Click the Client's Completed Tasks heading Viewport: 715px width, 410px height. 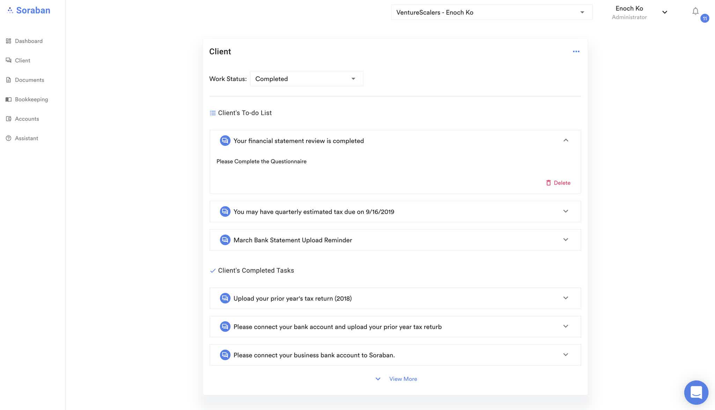click(x=256, y=271)
